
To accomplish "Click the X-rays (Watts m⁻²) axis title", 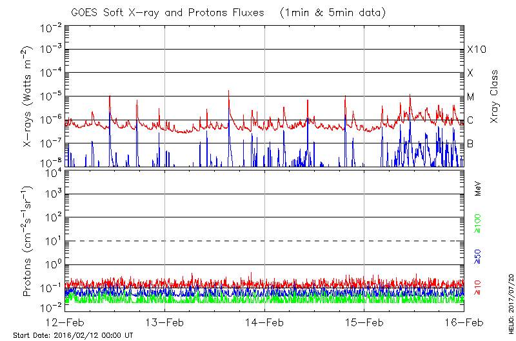I will (x=28, y=97).
